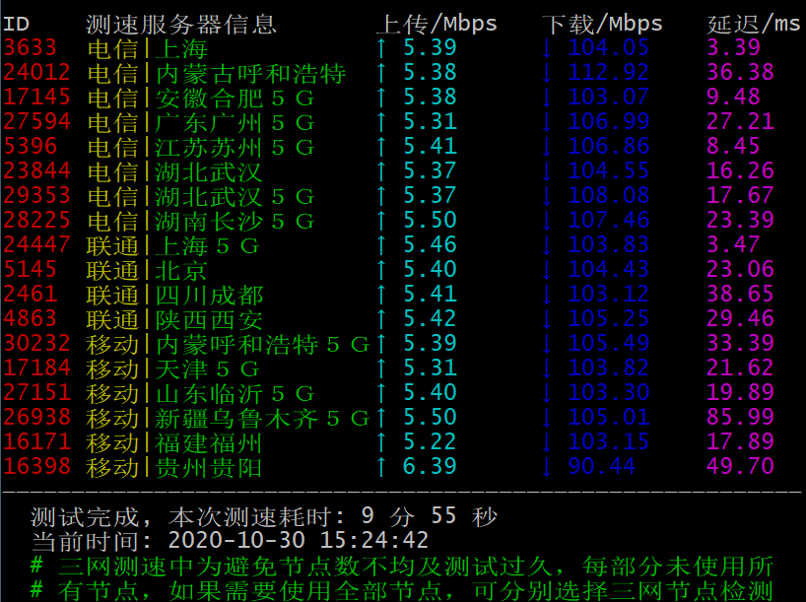Select timestamp 2020-10-30 15:24:42
Viewport: 806px width, 602px height.
(x=299, y=540)
